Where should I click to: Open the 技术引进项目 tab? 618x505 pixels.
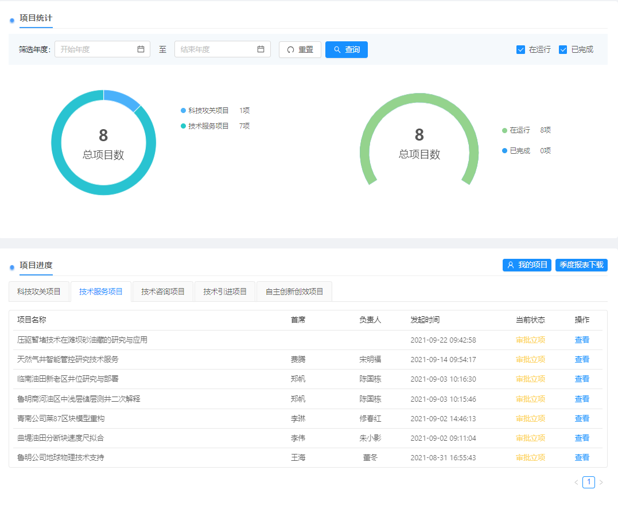coord(225,292)
